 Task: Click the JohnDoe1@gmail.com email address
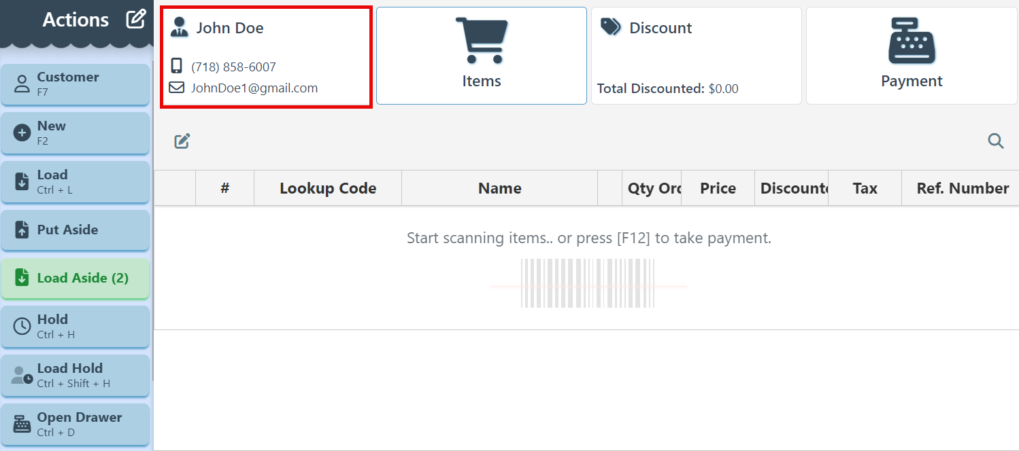pos(254,88)
